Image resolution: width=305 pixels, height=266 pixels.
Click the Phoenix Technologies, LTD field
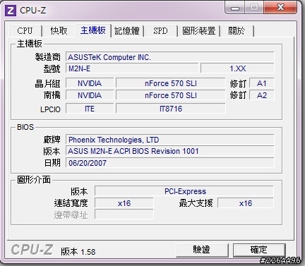(x=169, y=140)
